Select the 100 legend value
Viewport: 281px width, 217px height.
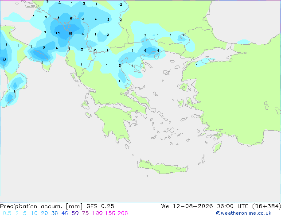tap(98, 213)
